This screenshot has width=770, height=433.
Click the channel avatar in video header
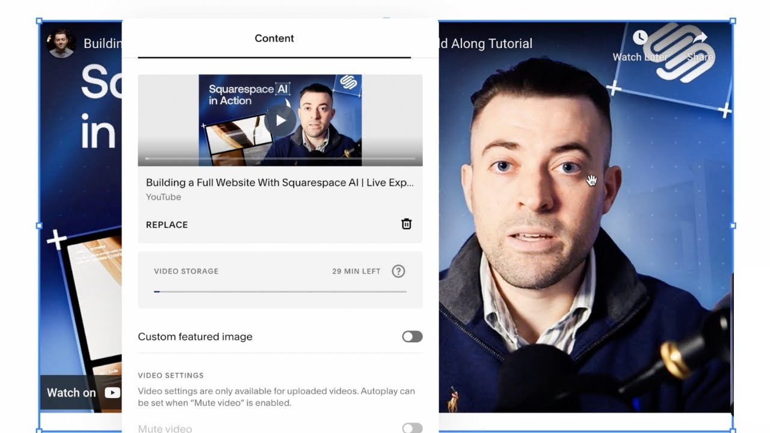coord(61,43)
